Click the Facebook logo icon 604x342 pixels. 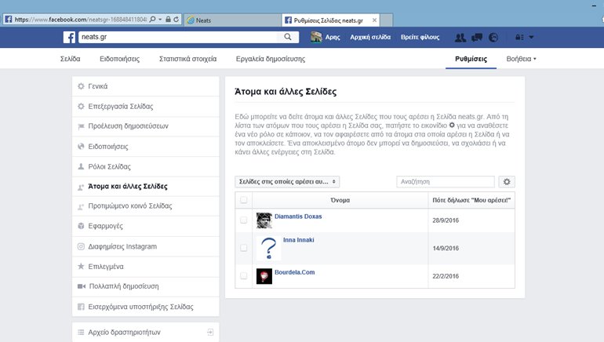click(69, 38)
